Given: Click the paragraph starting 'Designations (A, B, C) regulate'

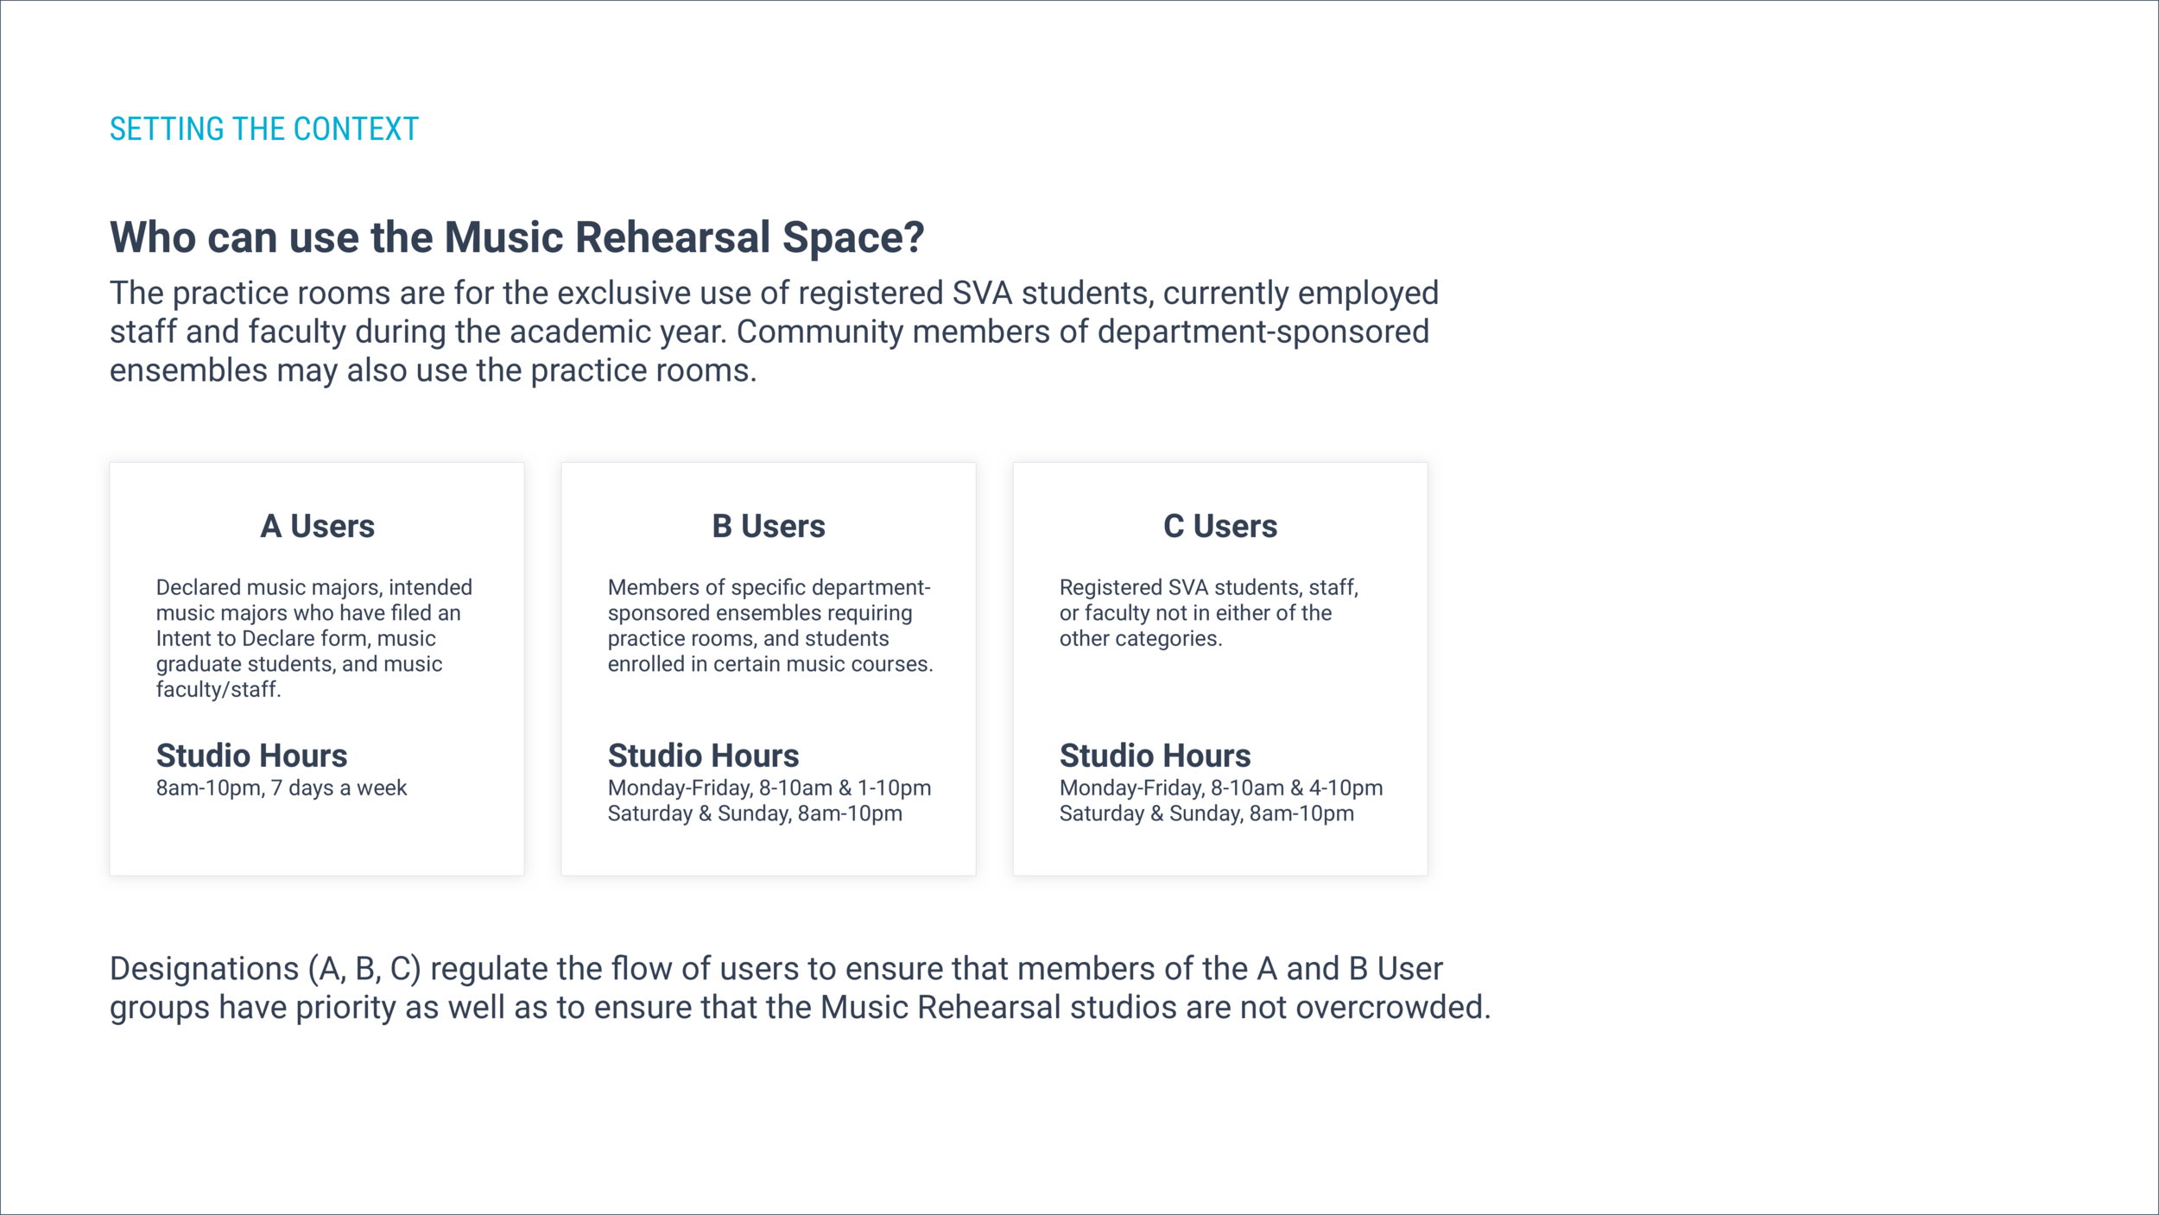Looking at the screenshot, I should click(x=800, y=988).
